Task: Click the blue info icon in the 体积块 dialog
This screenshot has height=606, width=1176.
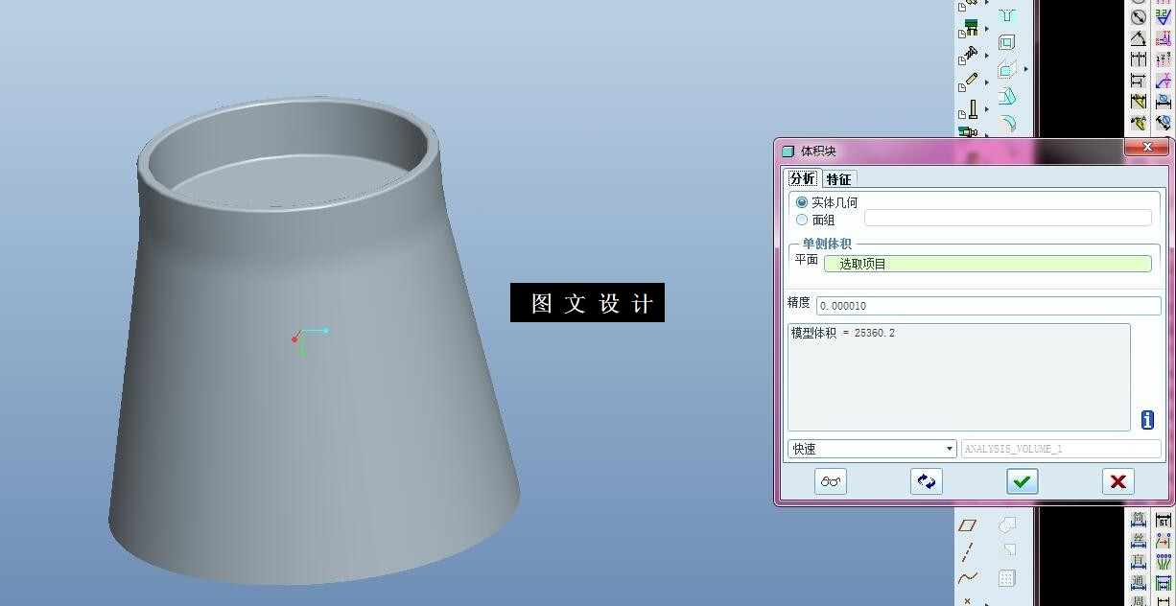Action: pyautogui.click(x=1146, y=419)
